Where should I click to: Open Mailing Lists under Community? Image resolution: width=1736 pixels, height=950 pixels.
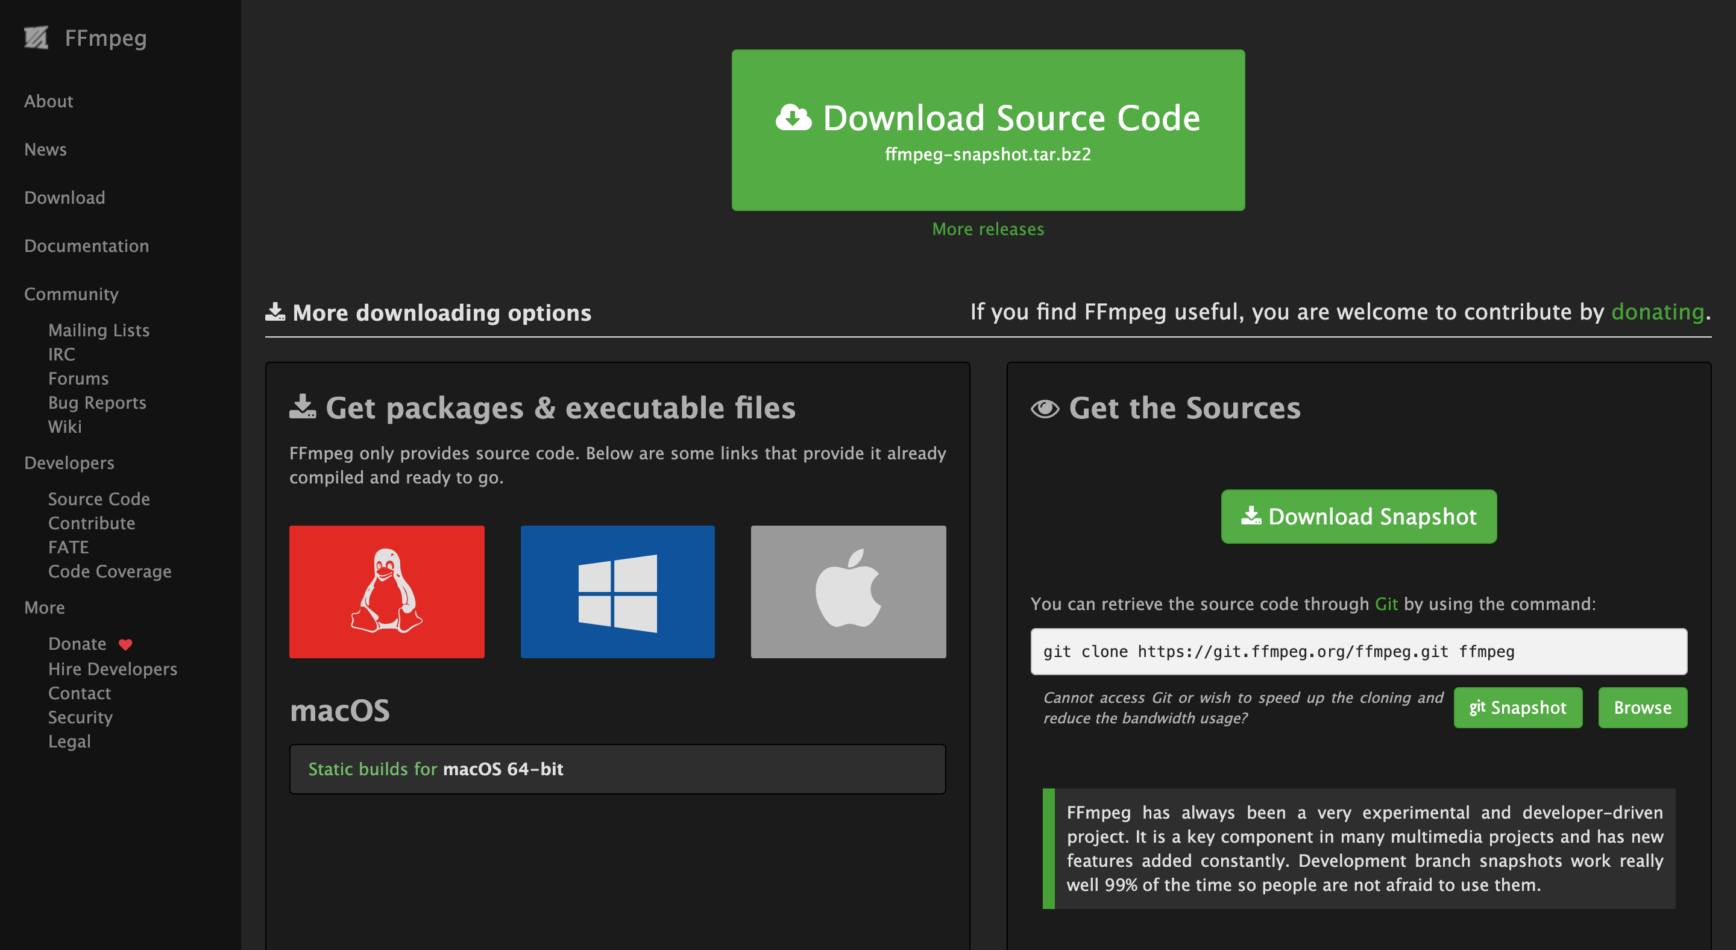tap(99, 330)
